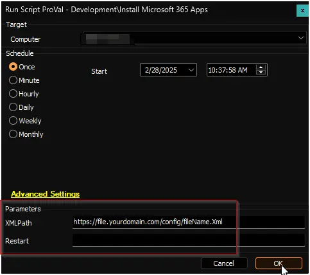Image resolution: width=310 pixels, height=275 pixels.
Task: Close the Run Script dialog
Action: coord(302,10)
